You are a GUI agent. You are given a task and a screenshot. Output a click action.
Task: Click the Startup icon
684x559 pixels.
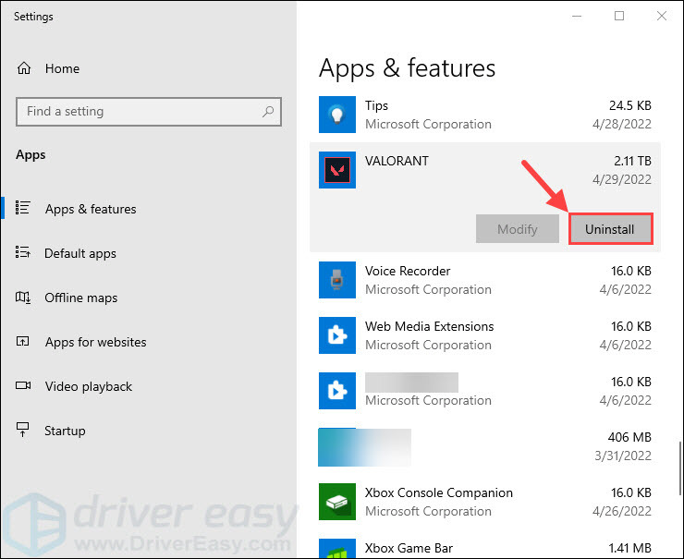click(x=23, y=430)
